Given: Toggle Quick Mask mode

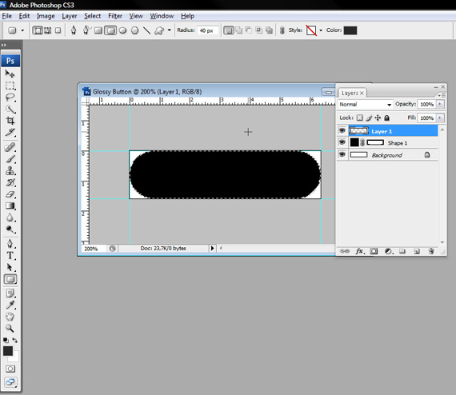Looking at the screenshot, I should coord(10,369).
